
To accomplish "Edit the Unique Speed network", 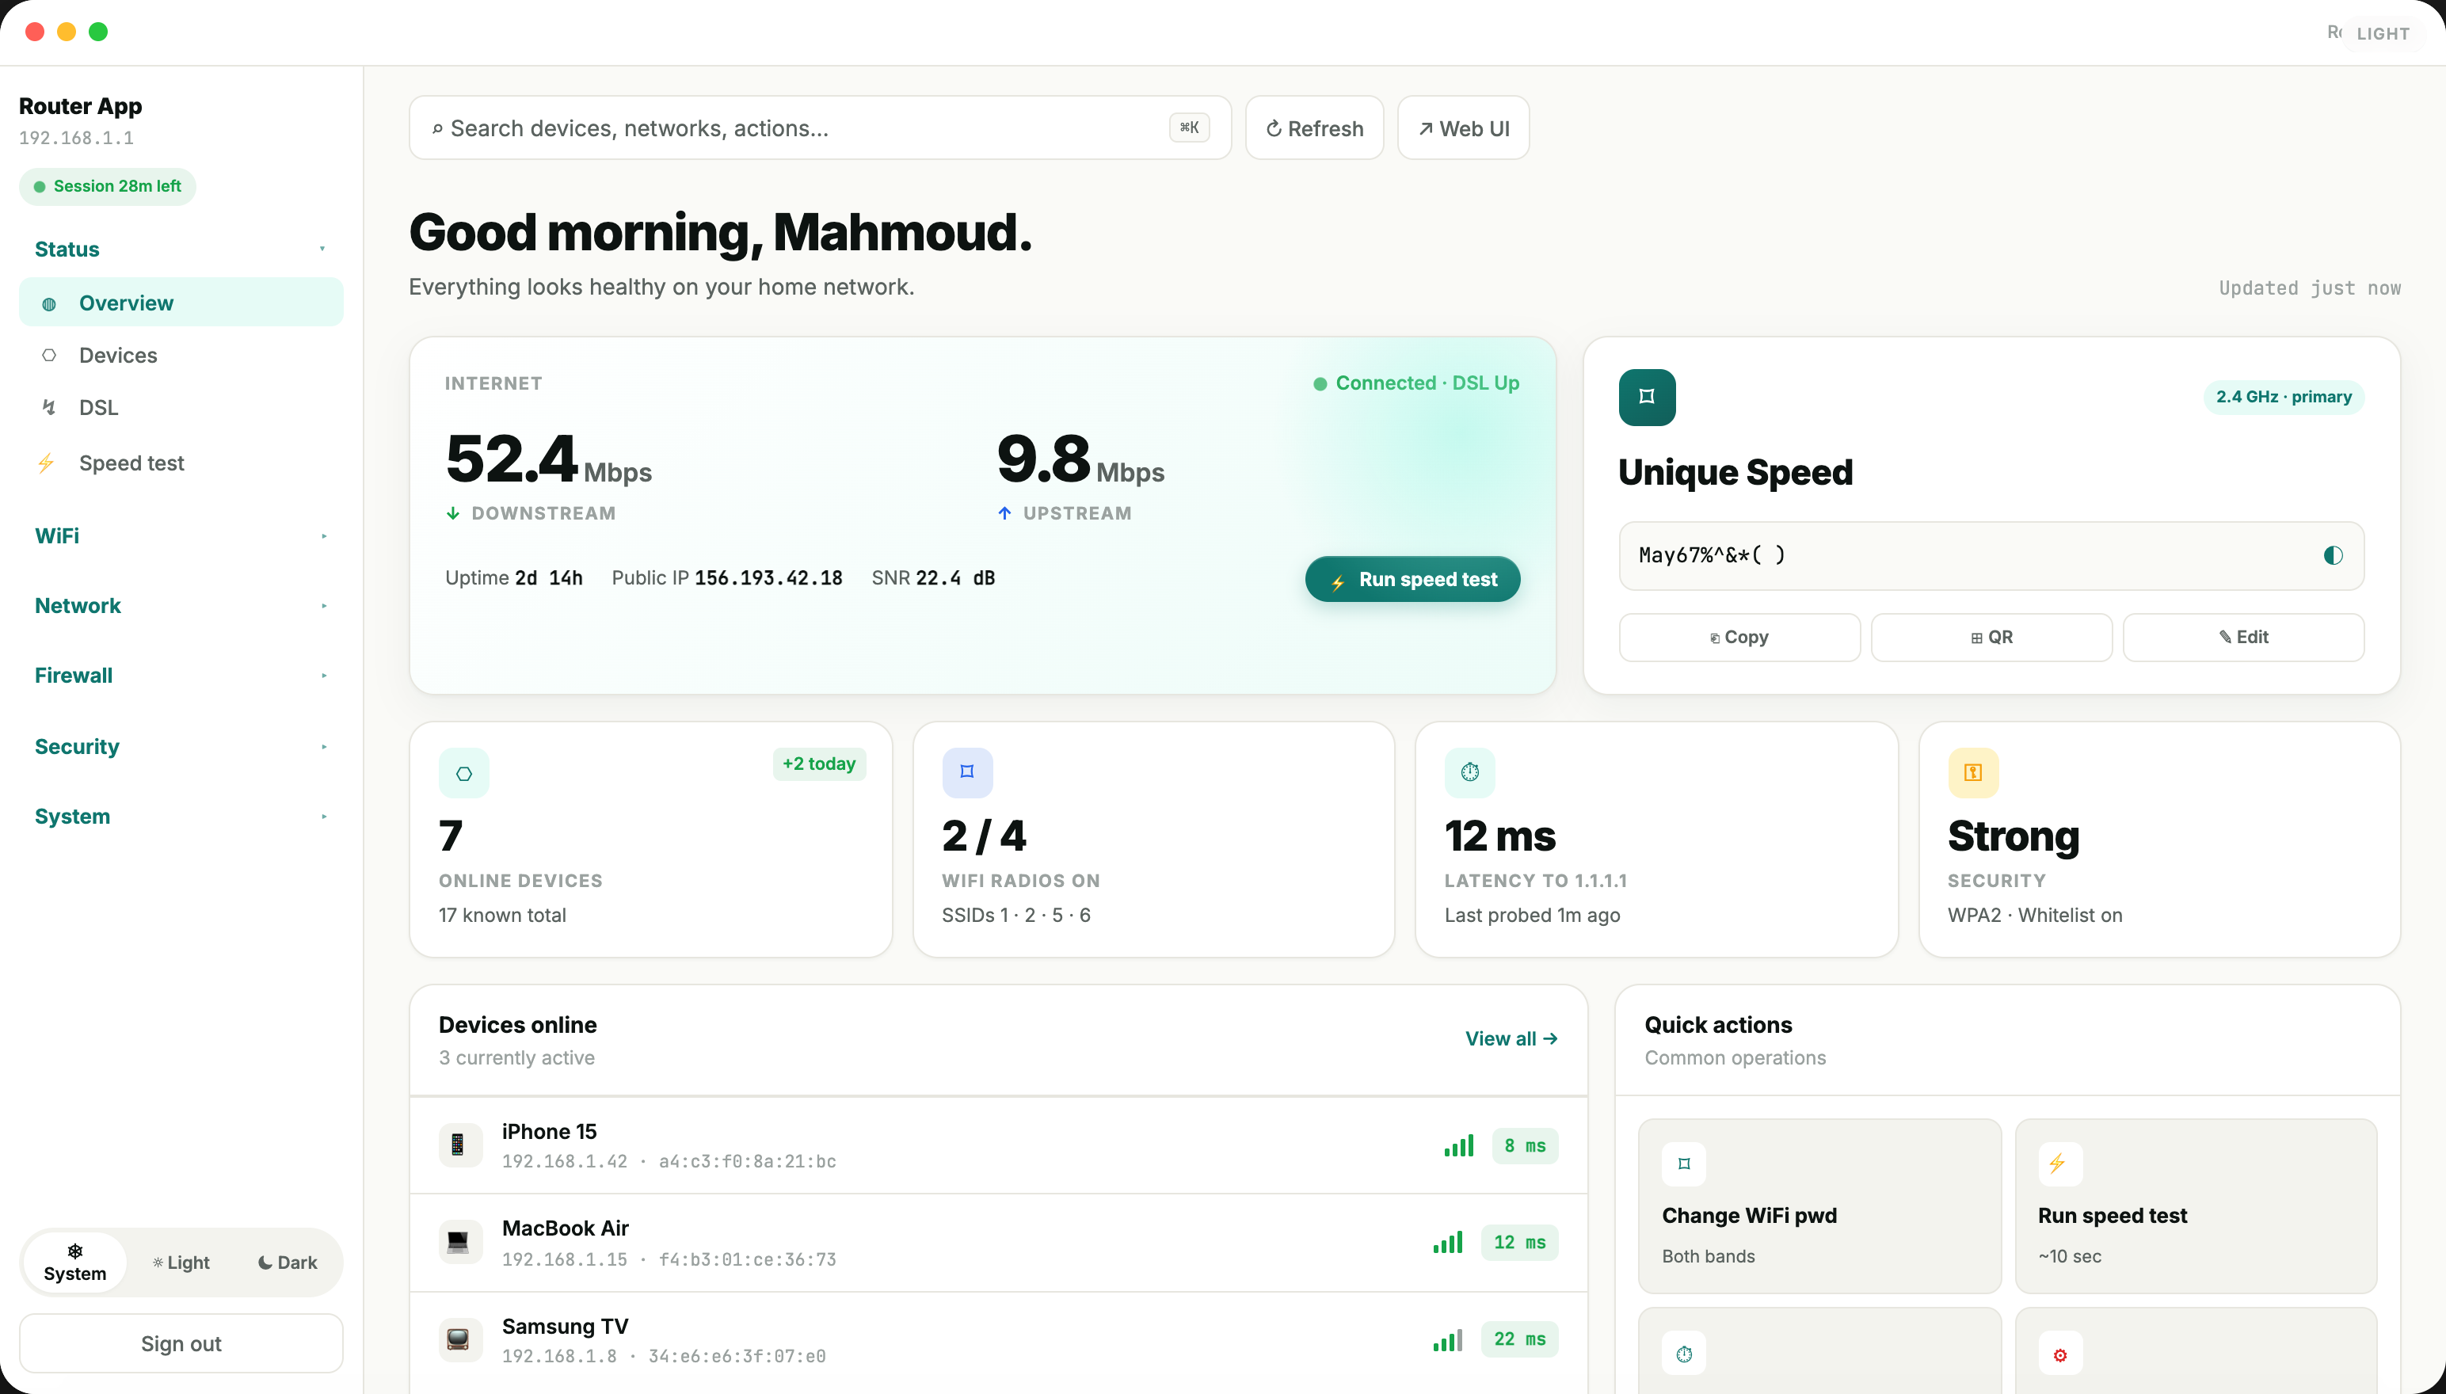I will (2243, 638).
